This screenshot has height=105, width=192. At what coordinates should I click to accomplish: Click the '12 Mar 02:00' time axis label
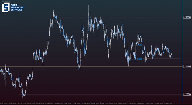click(x=86, y=103)
